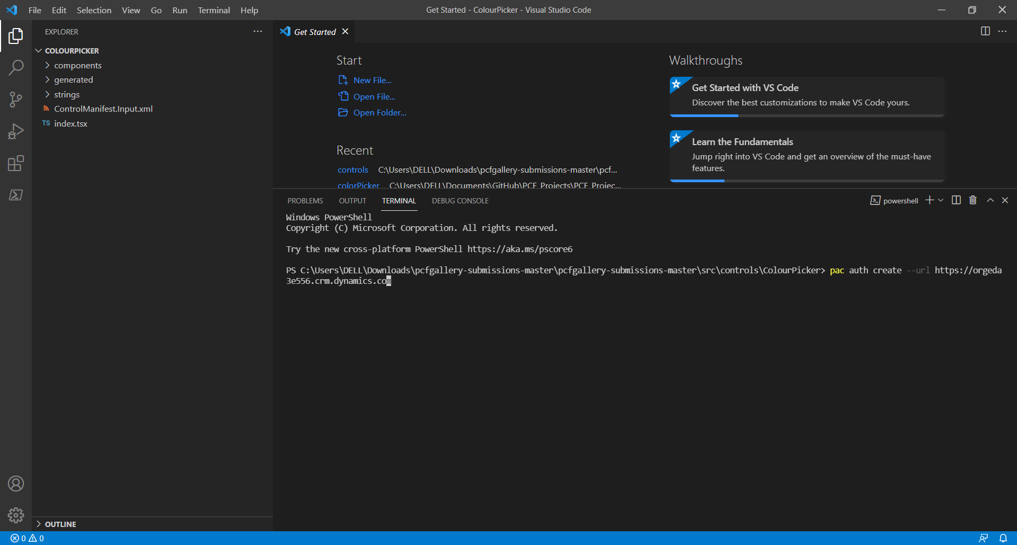
Task: Split the terminal panel
Action: point(956,200)
